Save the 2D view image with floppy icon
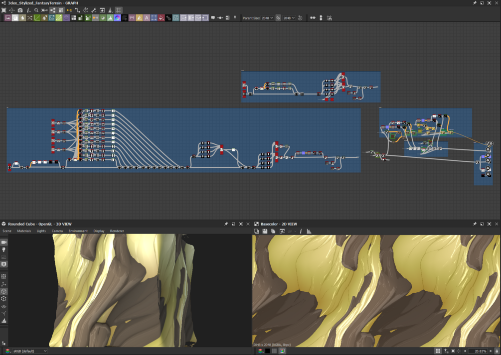This screenshot has height=355, width=501. [265, 231]
